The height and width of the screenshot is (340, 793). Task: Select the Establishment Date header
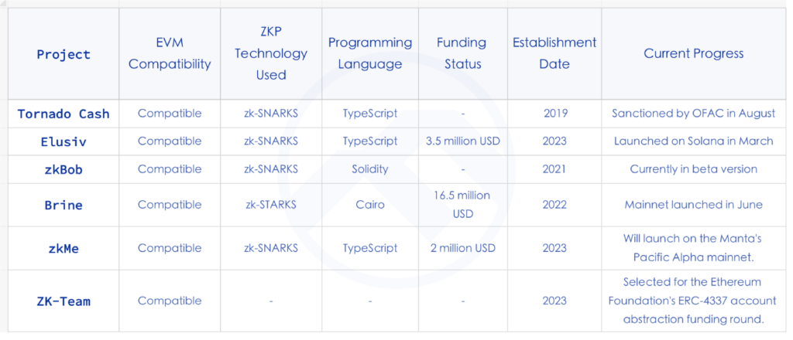pyautogui.click(x=554, y=54)
